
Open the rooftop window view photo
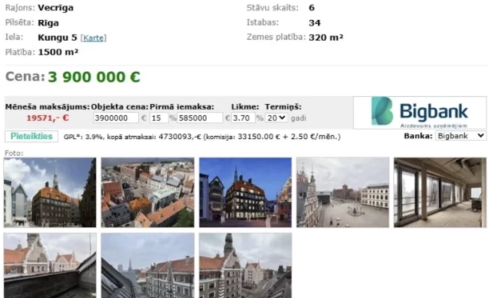[x=148, y=265]
